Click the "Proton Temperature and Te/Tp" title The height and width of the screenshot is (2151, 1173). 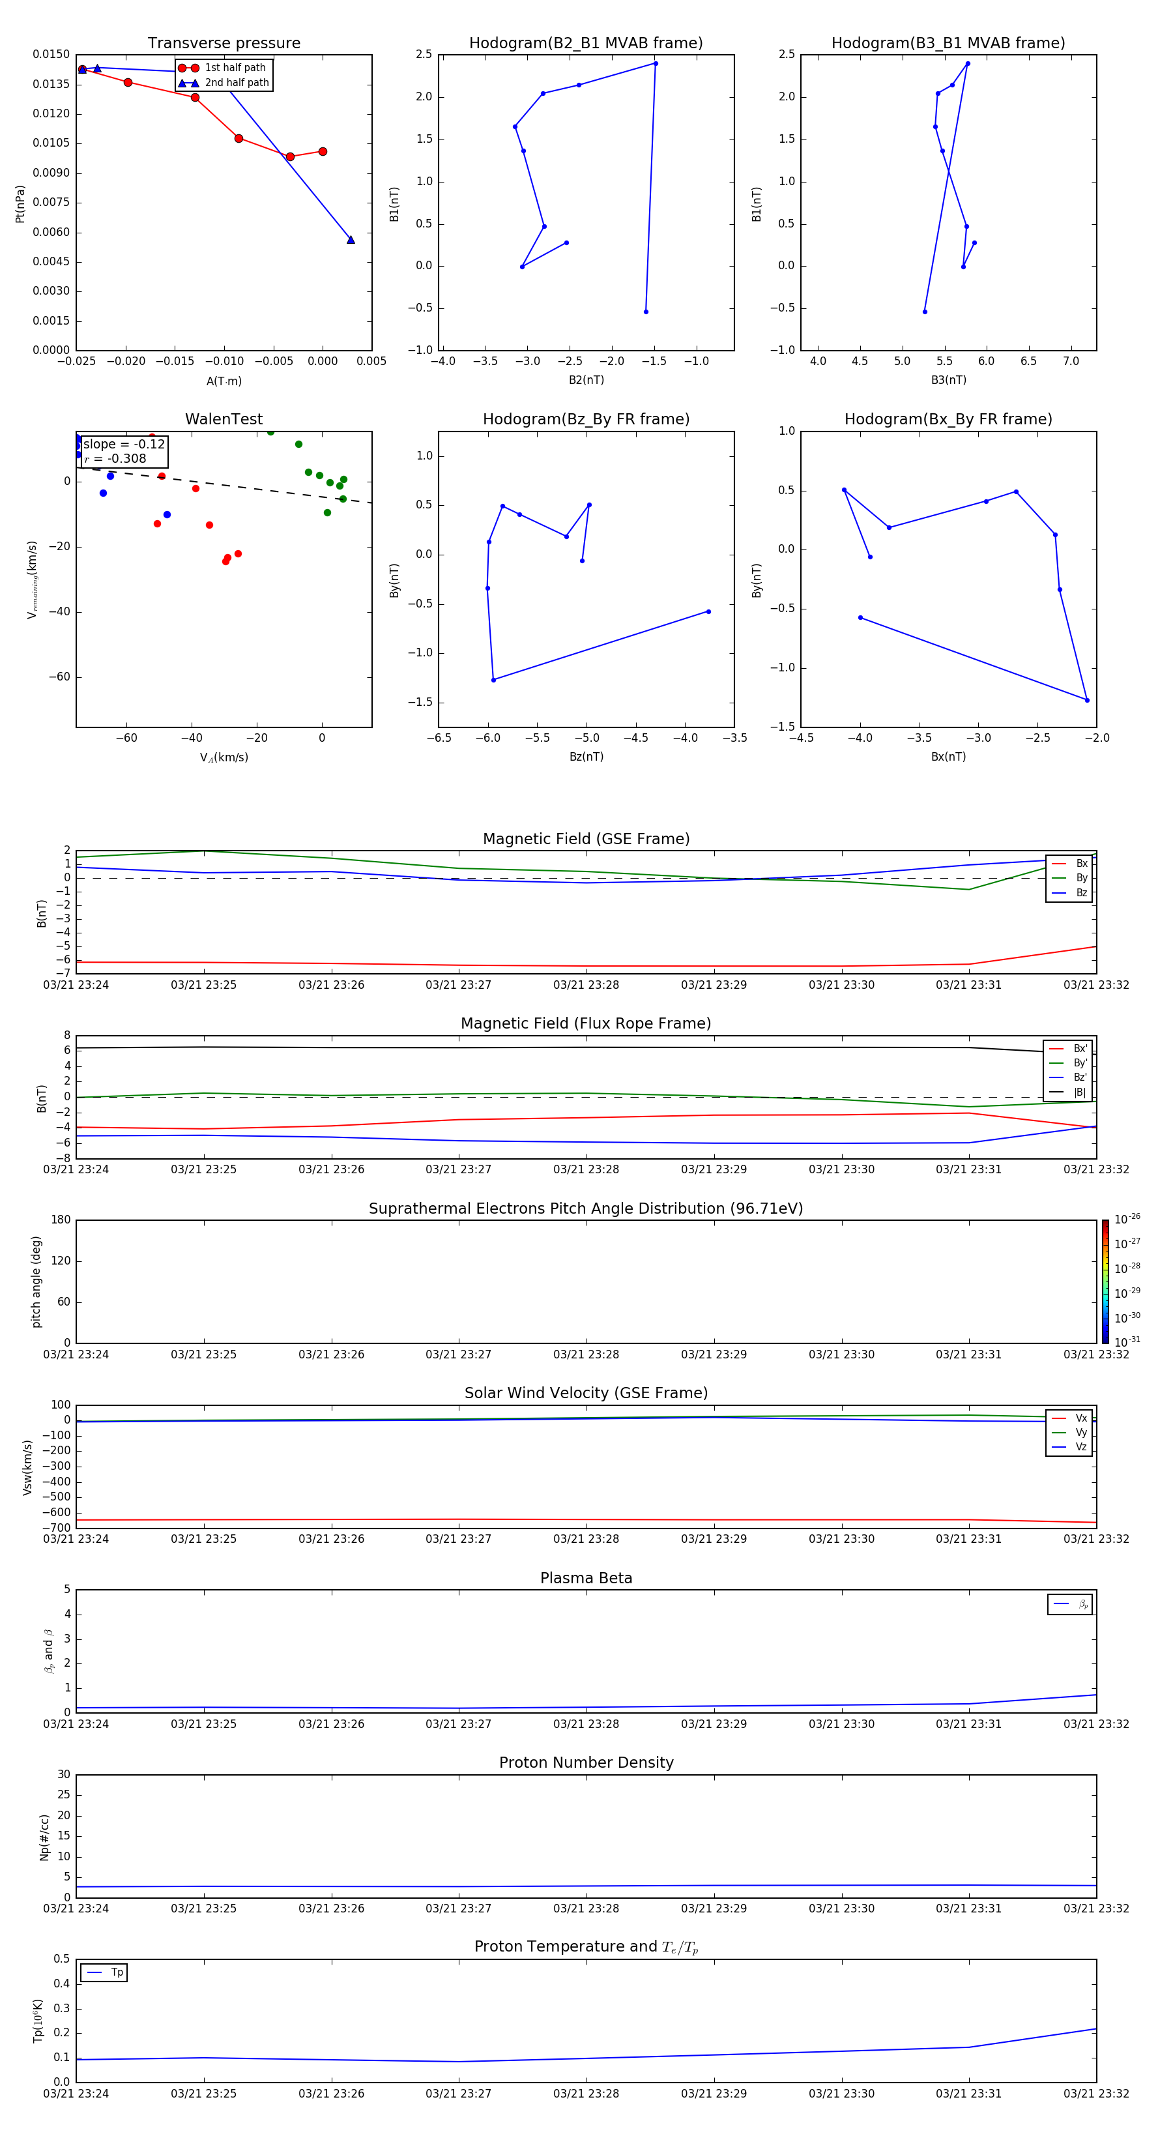pyautogui.click(x=586, y=1947)
